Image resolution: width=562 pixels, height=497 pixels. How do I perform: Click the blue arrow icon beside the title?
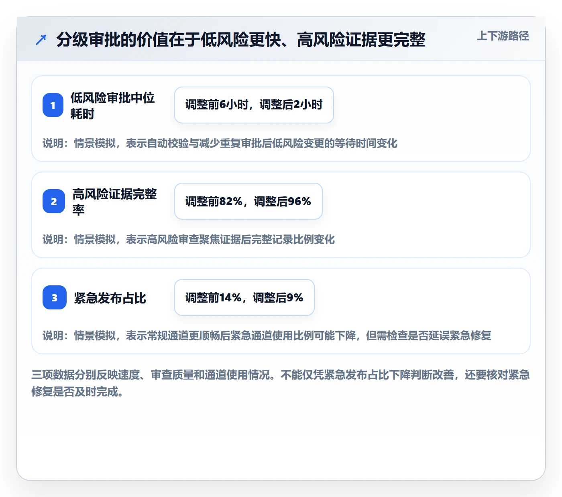coord(41,40)
